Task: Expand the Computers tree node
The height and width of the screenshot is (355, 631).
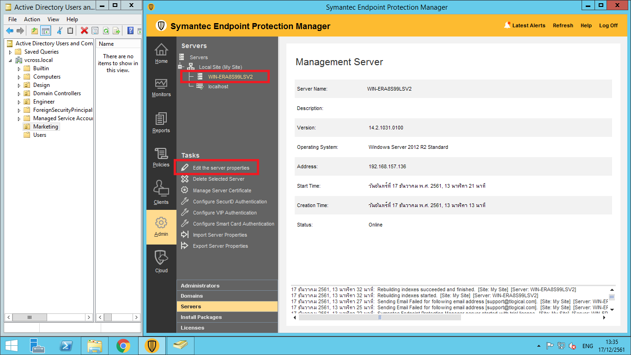Action: point(19,77)
